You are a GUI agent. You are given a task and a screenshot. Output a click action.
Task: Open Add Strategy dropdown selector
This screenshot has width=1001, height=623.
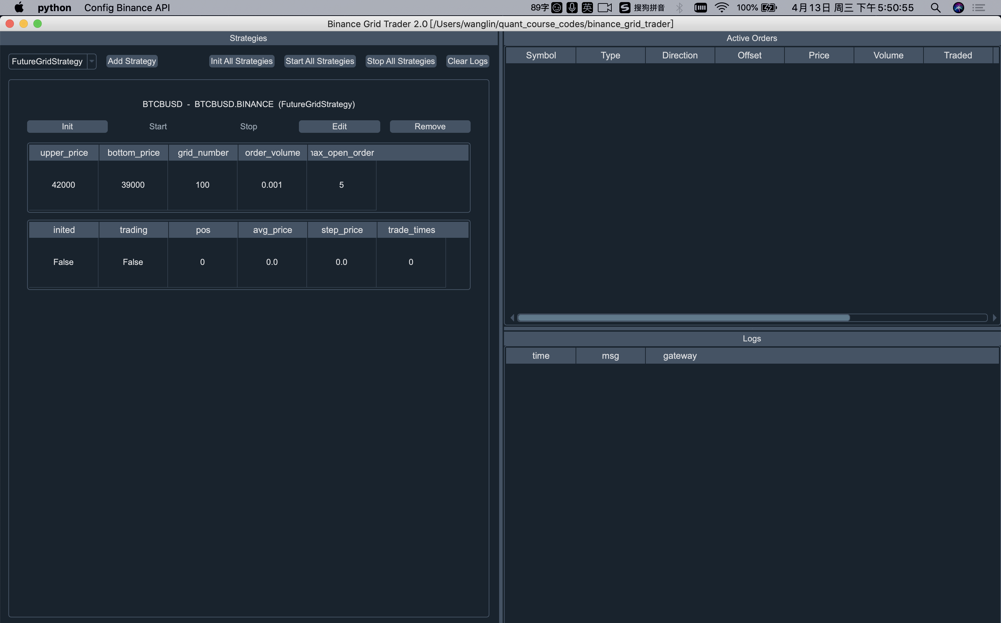[x=91, y=61]
